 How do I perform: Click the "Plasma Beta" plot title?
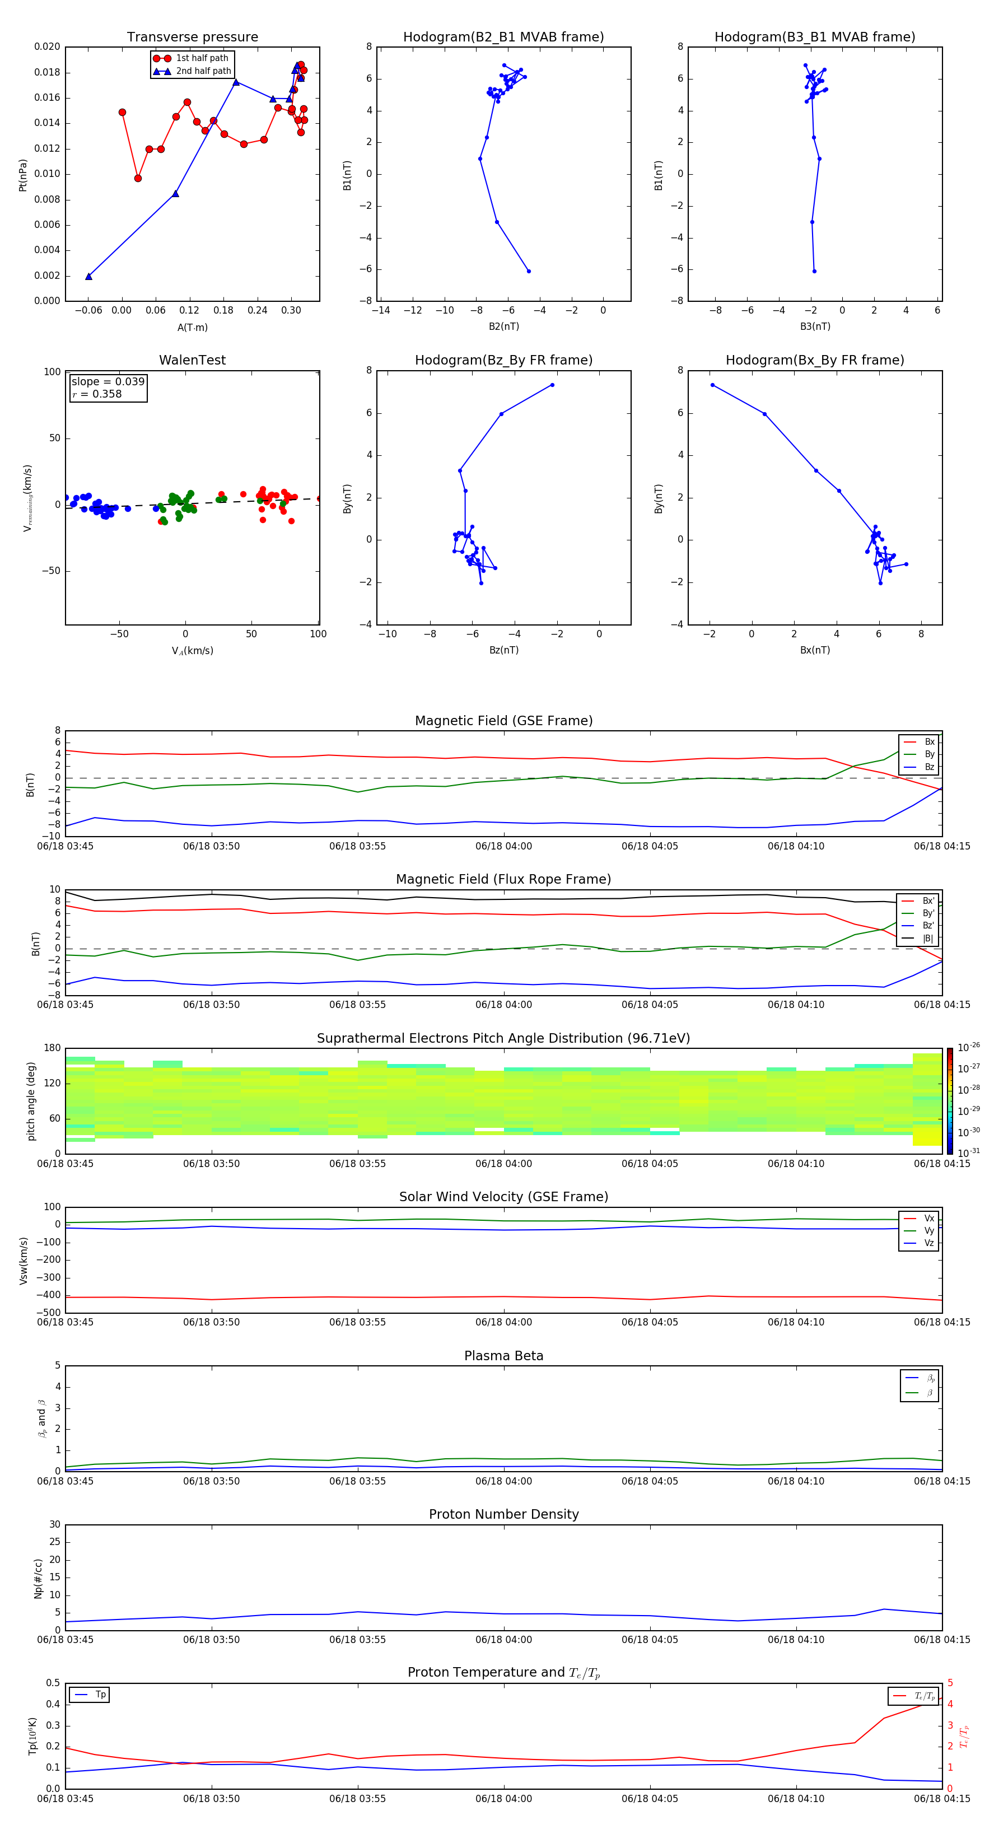[503, 1356]
